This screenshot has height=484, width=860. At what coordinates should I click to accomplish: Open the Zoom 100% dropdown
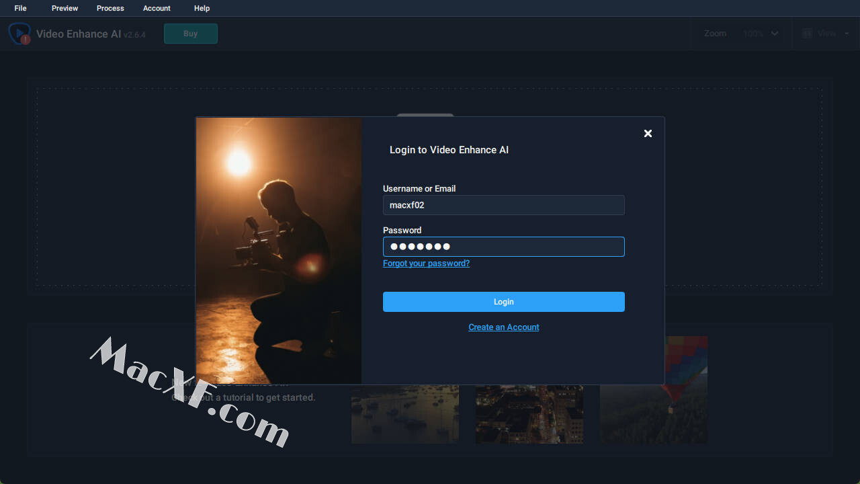(x=761, y=34)
